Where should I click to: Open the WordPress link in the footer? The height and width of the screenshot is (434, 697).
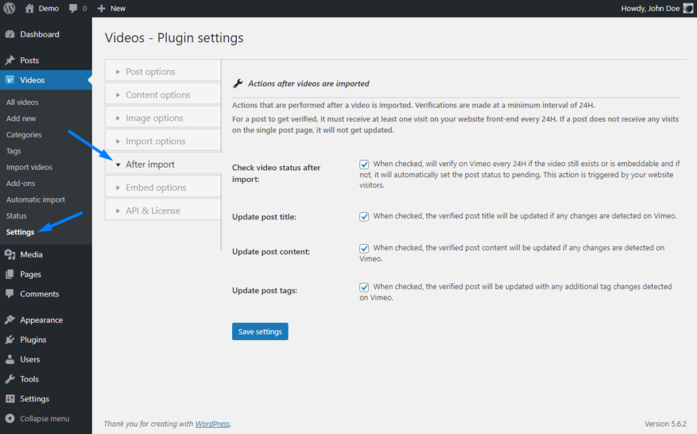pos(212,424)
